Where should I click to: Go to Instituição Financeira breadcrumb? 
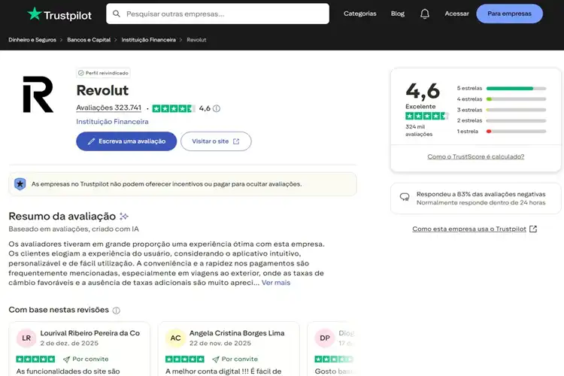[149, 40]
